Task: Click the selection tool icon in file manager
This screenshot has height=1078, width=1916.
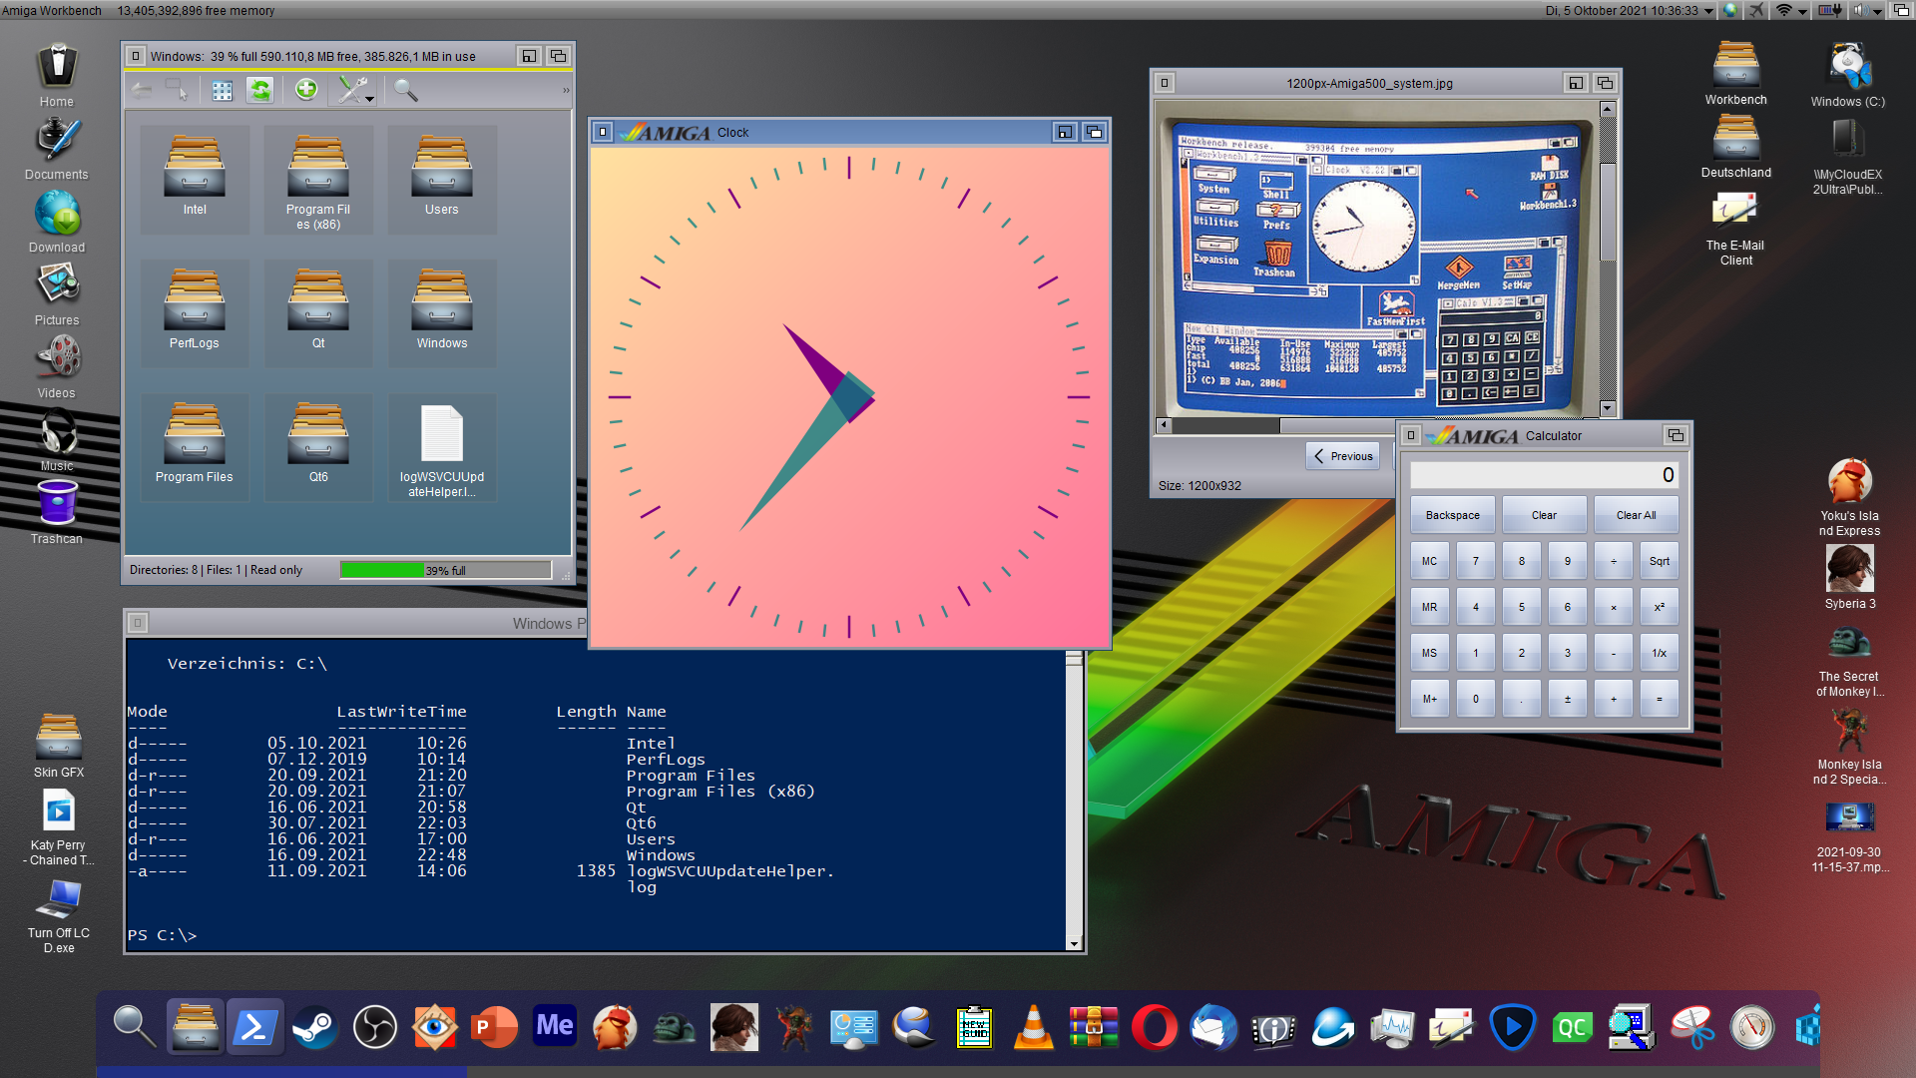Action: click(178, 91)
